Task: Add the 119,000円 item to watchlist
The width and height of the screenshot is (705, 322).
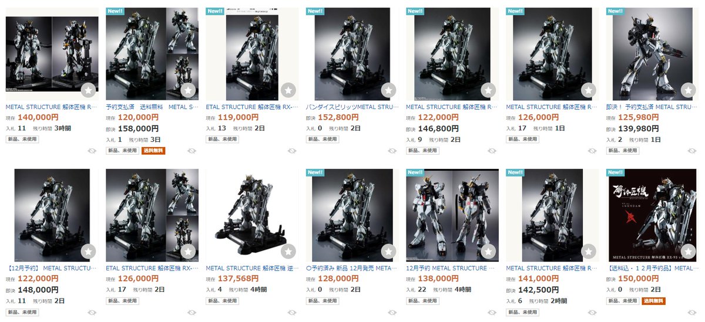Action: [288, 90]
